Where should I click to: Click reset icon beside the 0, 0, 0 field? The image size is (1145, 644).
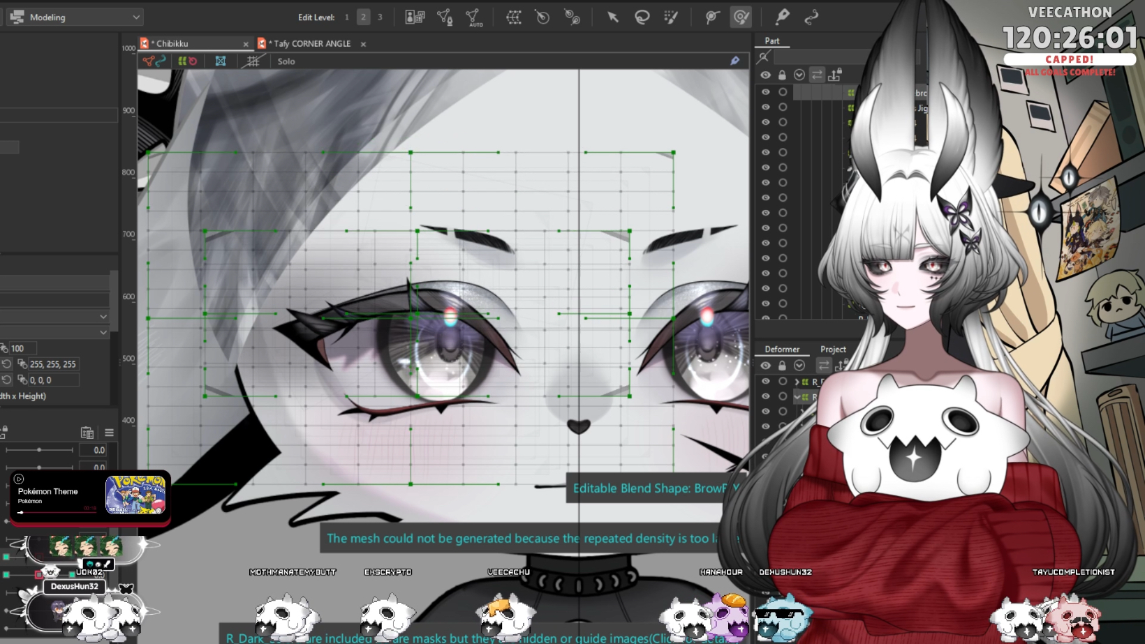coord(6,380)
